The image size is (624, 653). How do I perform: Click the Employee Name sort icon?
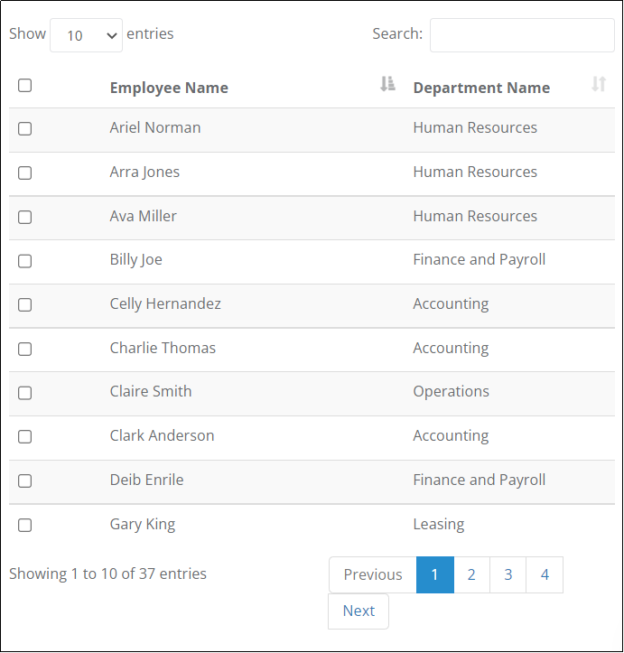point(387,84)
